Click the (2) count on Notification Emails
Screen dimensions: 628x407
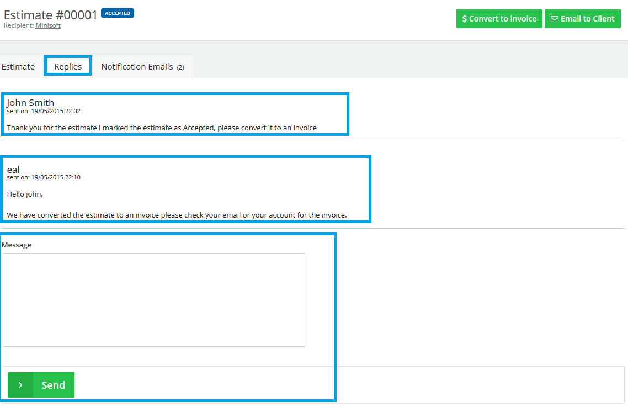180,67
